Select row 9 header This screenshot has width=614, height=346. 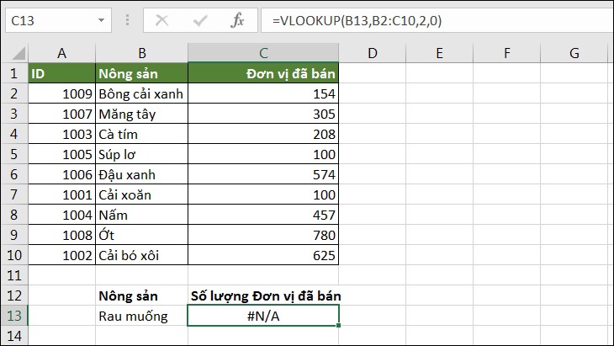tap(14, 235)
